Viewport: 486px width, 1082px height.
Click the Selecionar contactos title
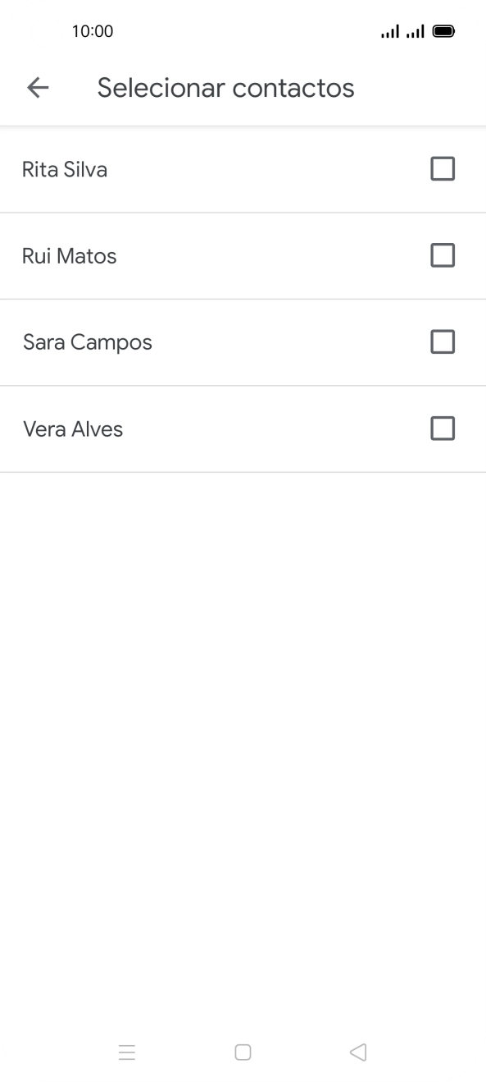click(226, 87)
